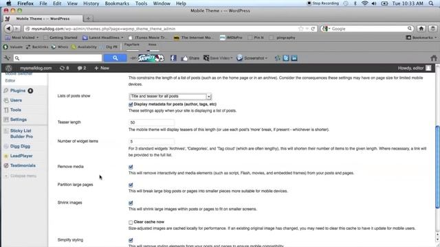Viewport: 440px width, 247px height.
Task: Open the IMDbPro bookmark
Action: [x=231, y=38]
